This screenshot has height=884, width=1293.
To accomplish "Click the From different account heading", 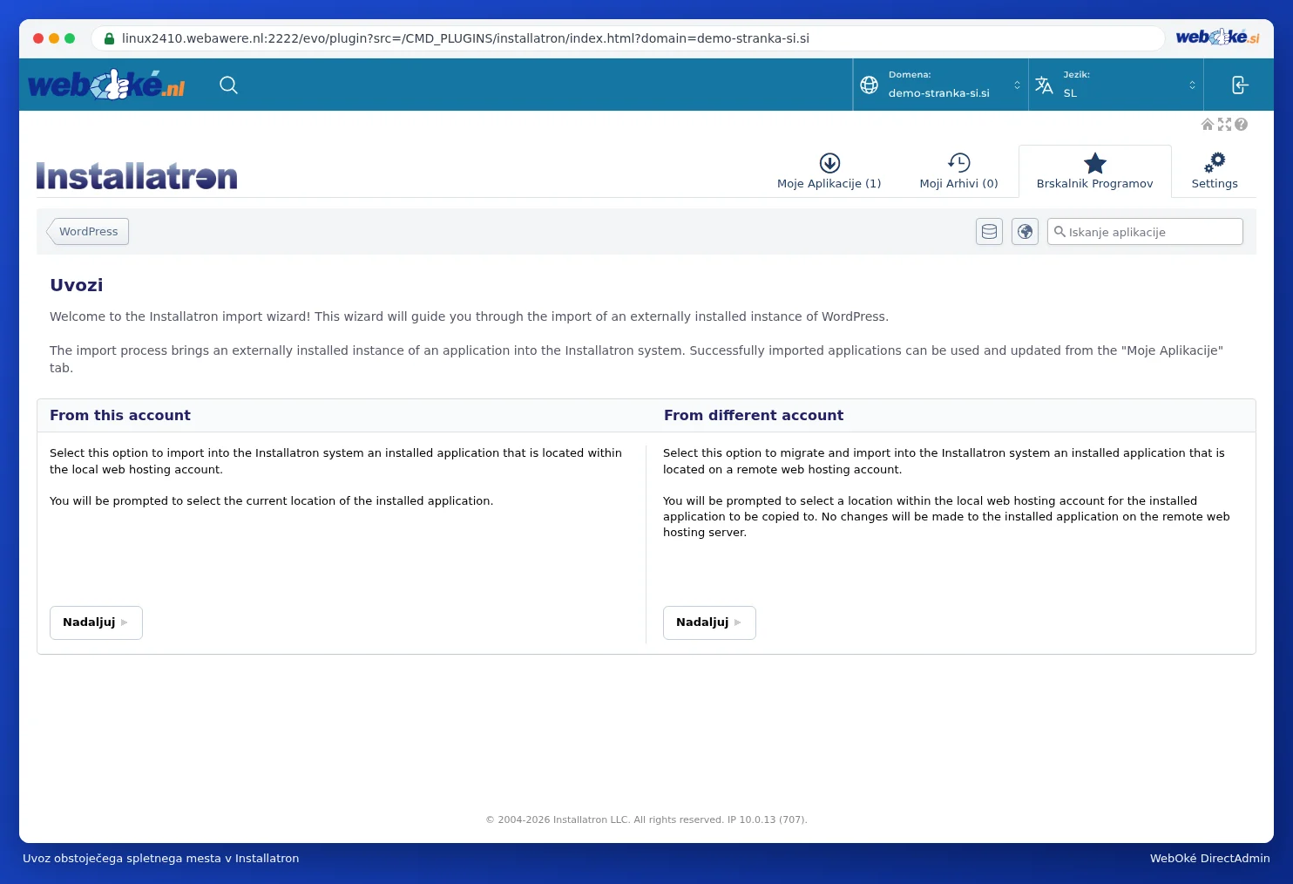I will point(754,416).
